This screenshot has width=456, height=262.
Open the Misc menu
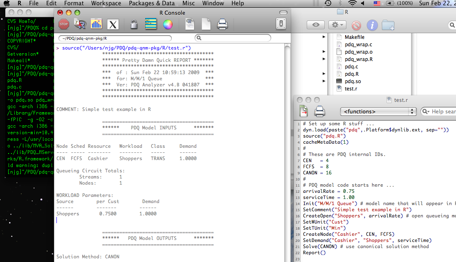189,4
